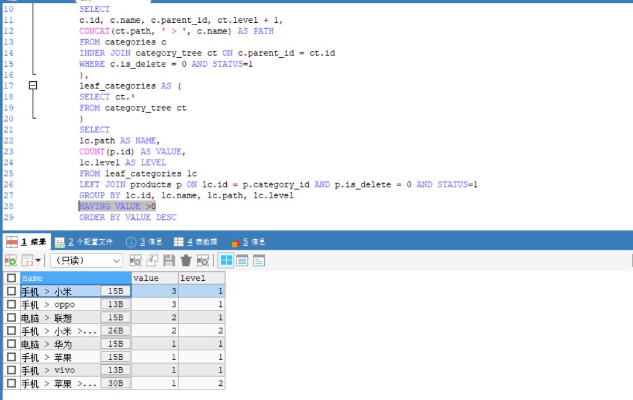Check the row checkbox for 电脑 > 华为
This screenshot has height=400, width=633.
point(11,344)
